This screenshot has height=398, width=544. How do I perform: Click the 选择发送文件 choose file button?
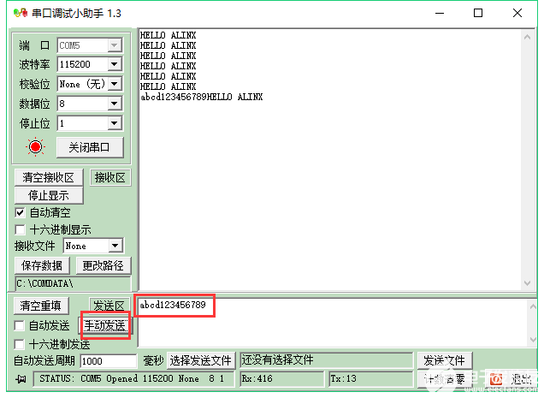pyautogui.click(x=201, y=360)
